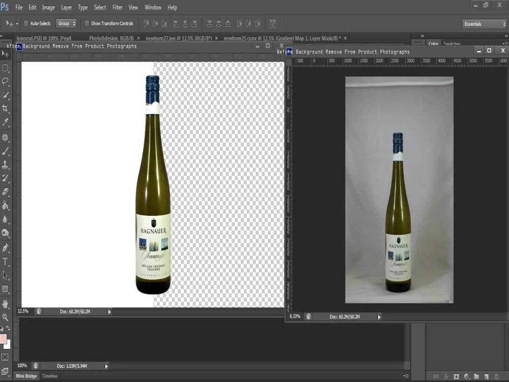Choose the Rectangle shape tool

[x=5, y=289]
